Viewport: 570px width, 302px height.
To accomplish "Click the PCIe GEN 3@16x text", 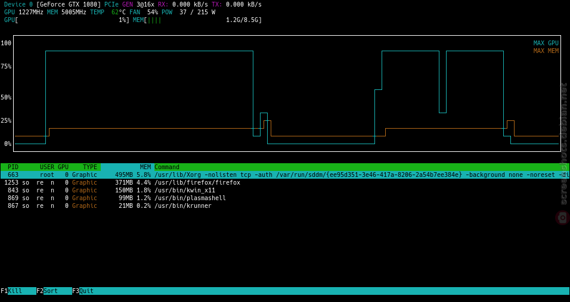I will point(129,5).
